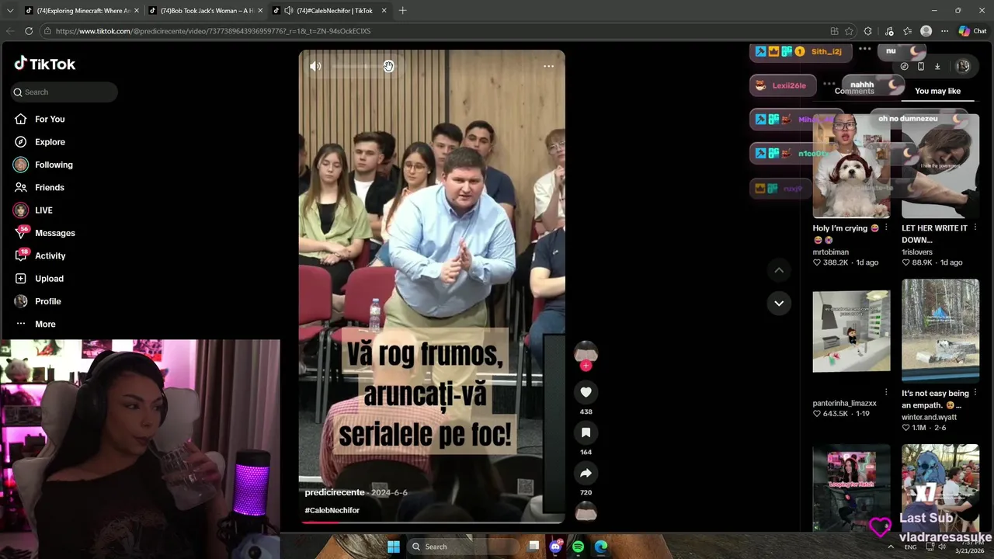994x559 pixels.
Task: Open the panterinha_limazxx video thumbnail
Action: [851, 332]
